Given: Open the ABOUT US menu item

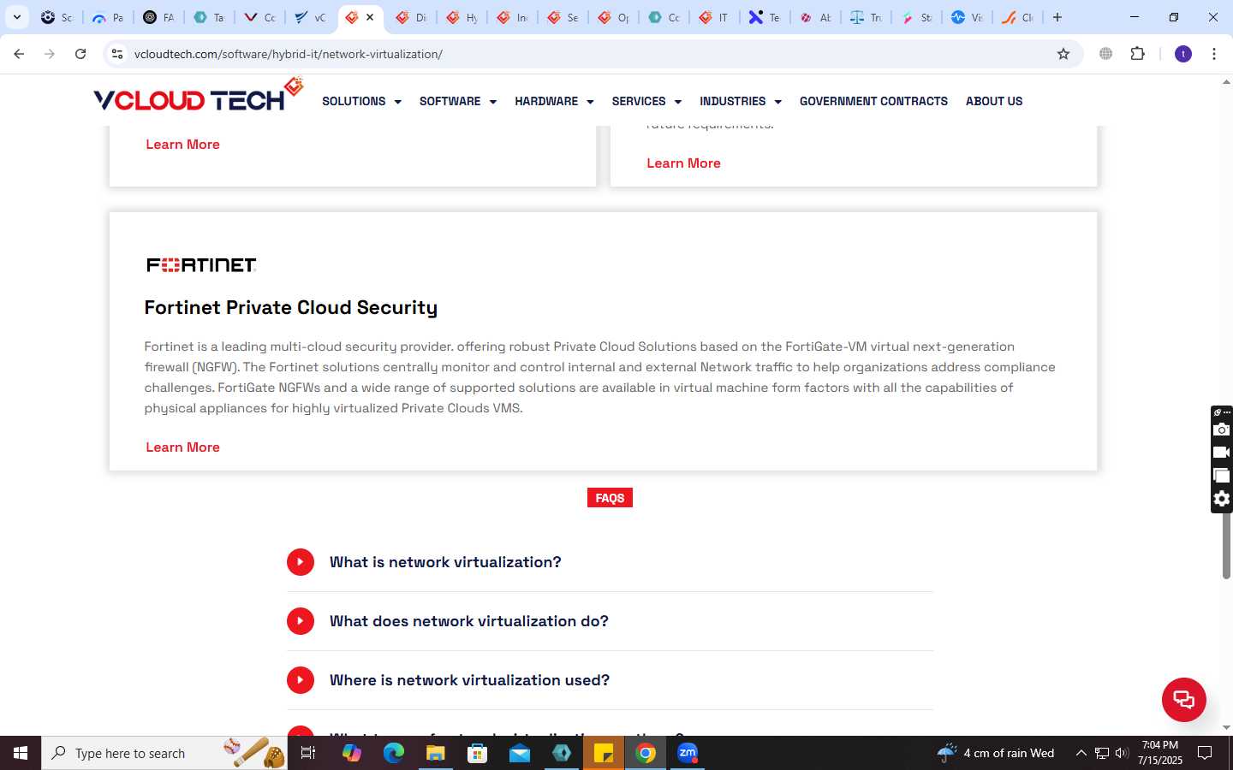Looking at the screenshot, I should [x=994, y=101].
